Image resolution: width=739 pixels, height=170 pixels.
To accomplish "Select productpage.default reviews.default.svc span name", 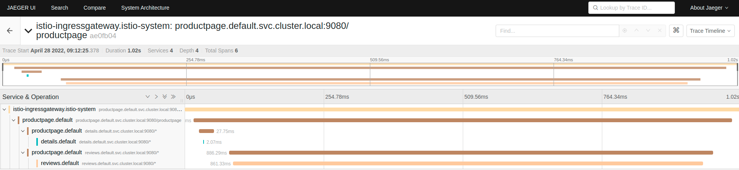I will 95,153.
